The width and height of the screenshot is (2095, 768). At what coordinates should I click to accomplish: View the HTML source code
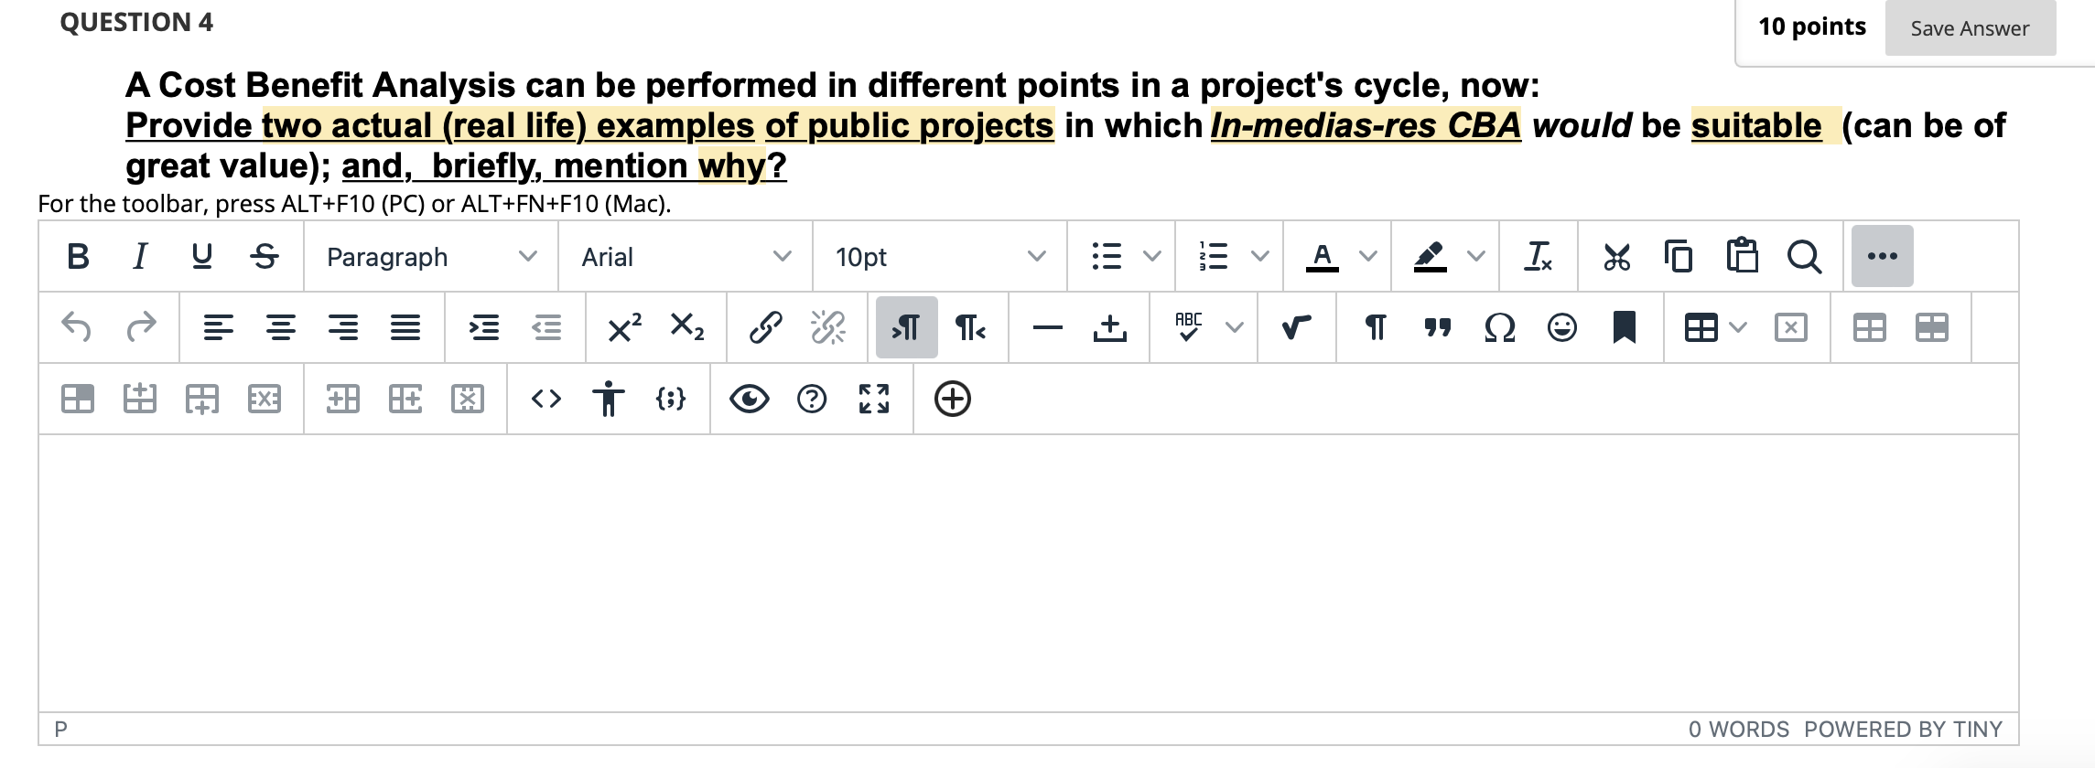(546, 399)
